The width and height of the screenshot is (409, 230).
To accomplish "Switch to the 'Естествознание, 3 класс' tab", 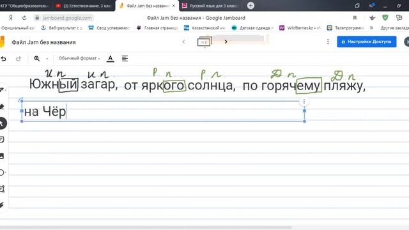I will (84, 6).
